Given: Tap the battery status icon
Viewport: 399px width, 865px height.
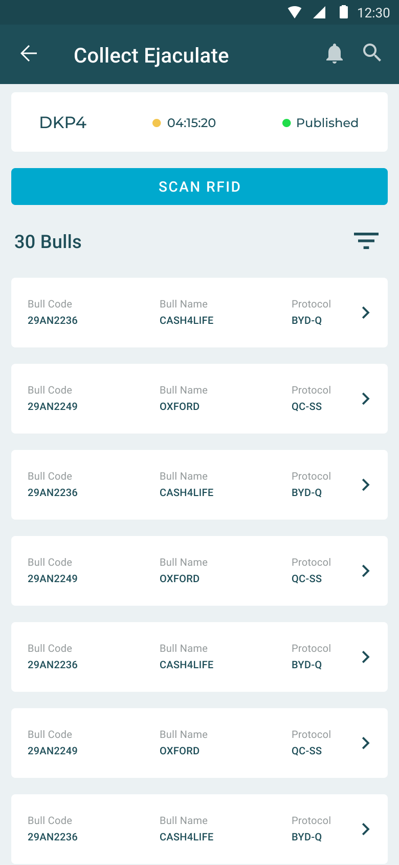Looking at the screenshot, I should click(344, 12).
